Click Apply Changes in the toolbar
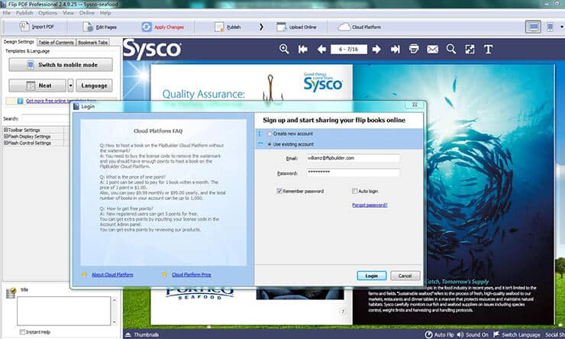The image size is (565, 339). pos(163,27)
